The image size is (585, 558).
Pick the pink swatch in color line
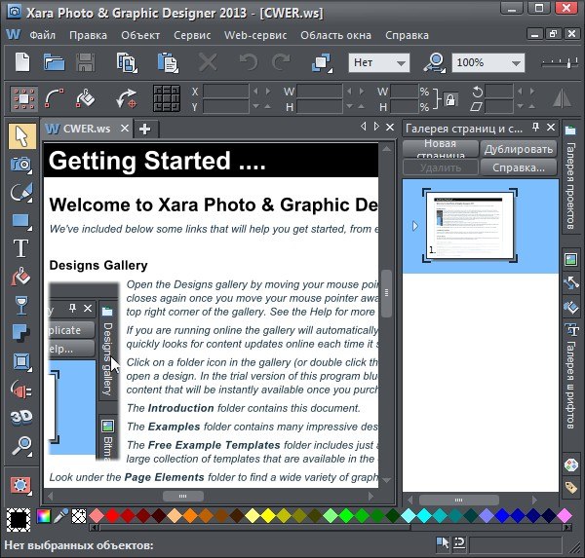[x=564, y=515]
